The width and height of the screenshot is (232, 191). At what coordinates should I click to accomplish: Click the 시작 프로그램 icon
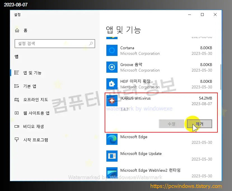(x=17, y=140)
